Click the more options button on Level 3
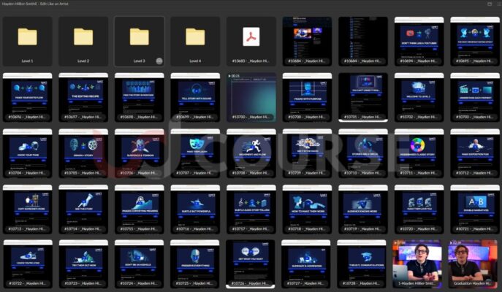The width and height of the screenshot is (502, 292). (159, 61)
